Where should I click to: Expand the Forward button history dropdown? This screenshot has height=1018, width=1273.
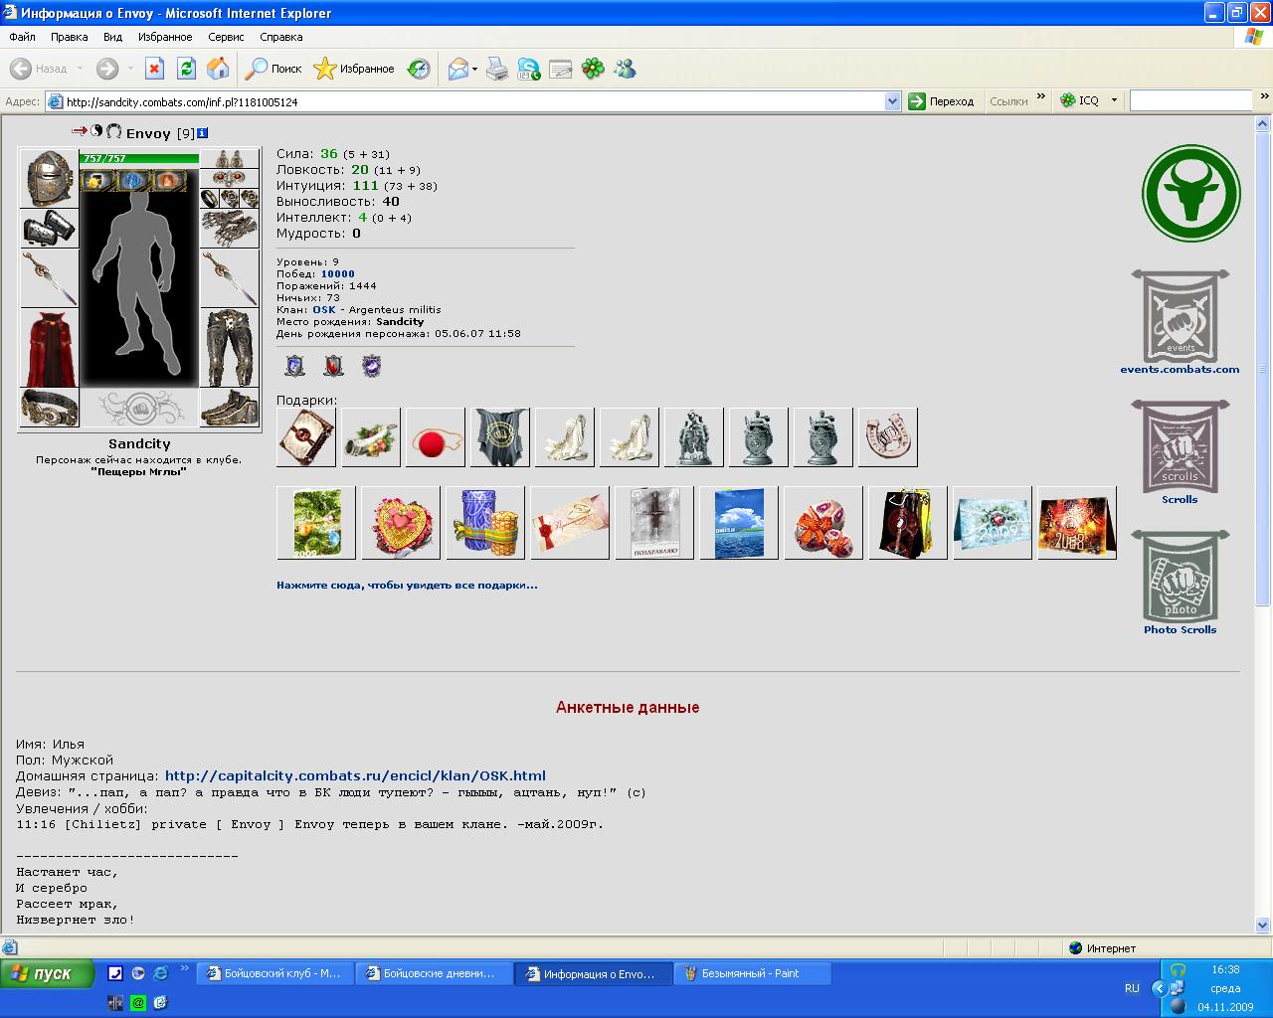pyautogui.click(x=130, y=69)
